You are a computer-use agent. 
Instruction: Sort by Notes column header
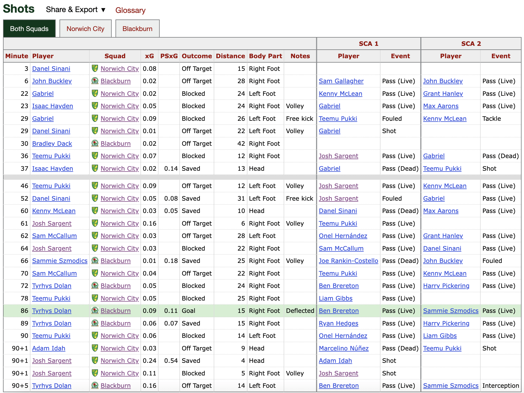[x=300, y=56]
